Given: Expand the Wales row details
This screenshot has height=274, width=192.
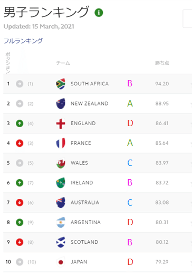Looking at the screenshot, I should [x=191, y=163].
